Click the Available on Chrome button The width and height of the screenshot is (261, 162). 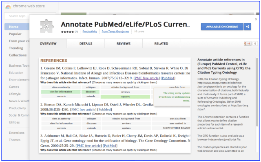[x=222, y=27]
